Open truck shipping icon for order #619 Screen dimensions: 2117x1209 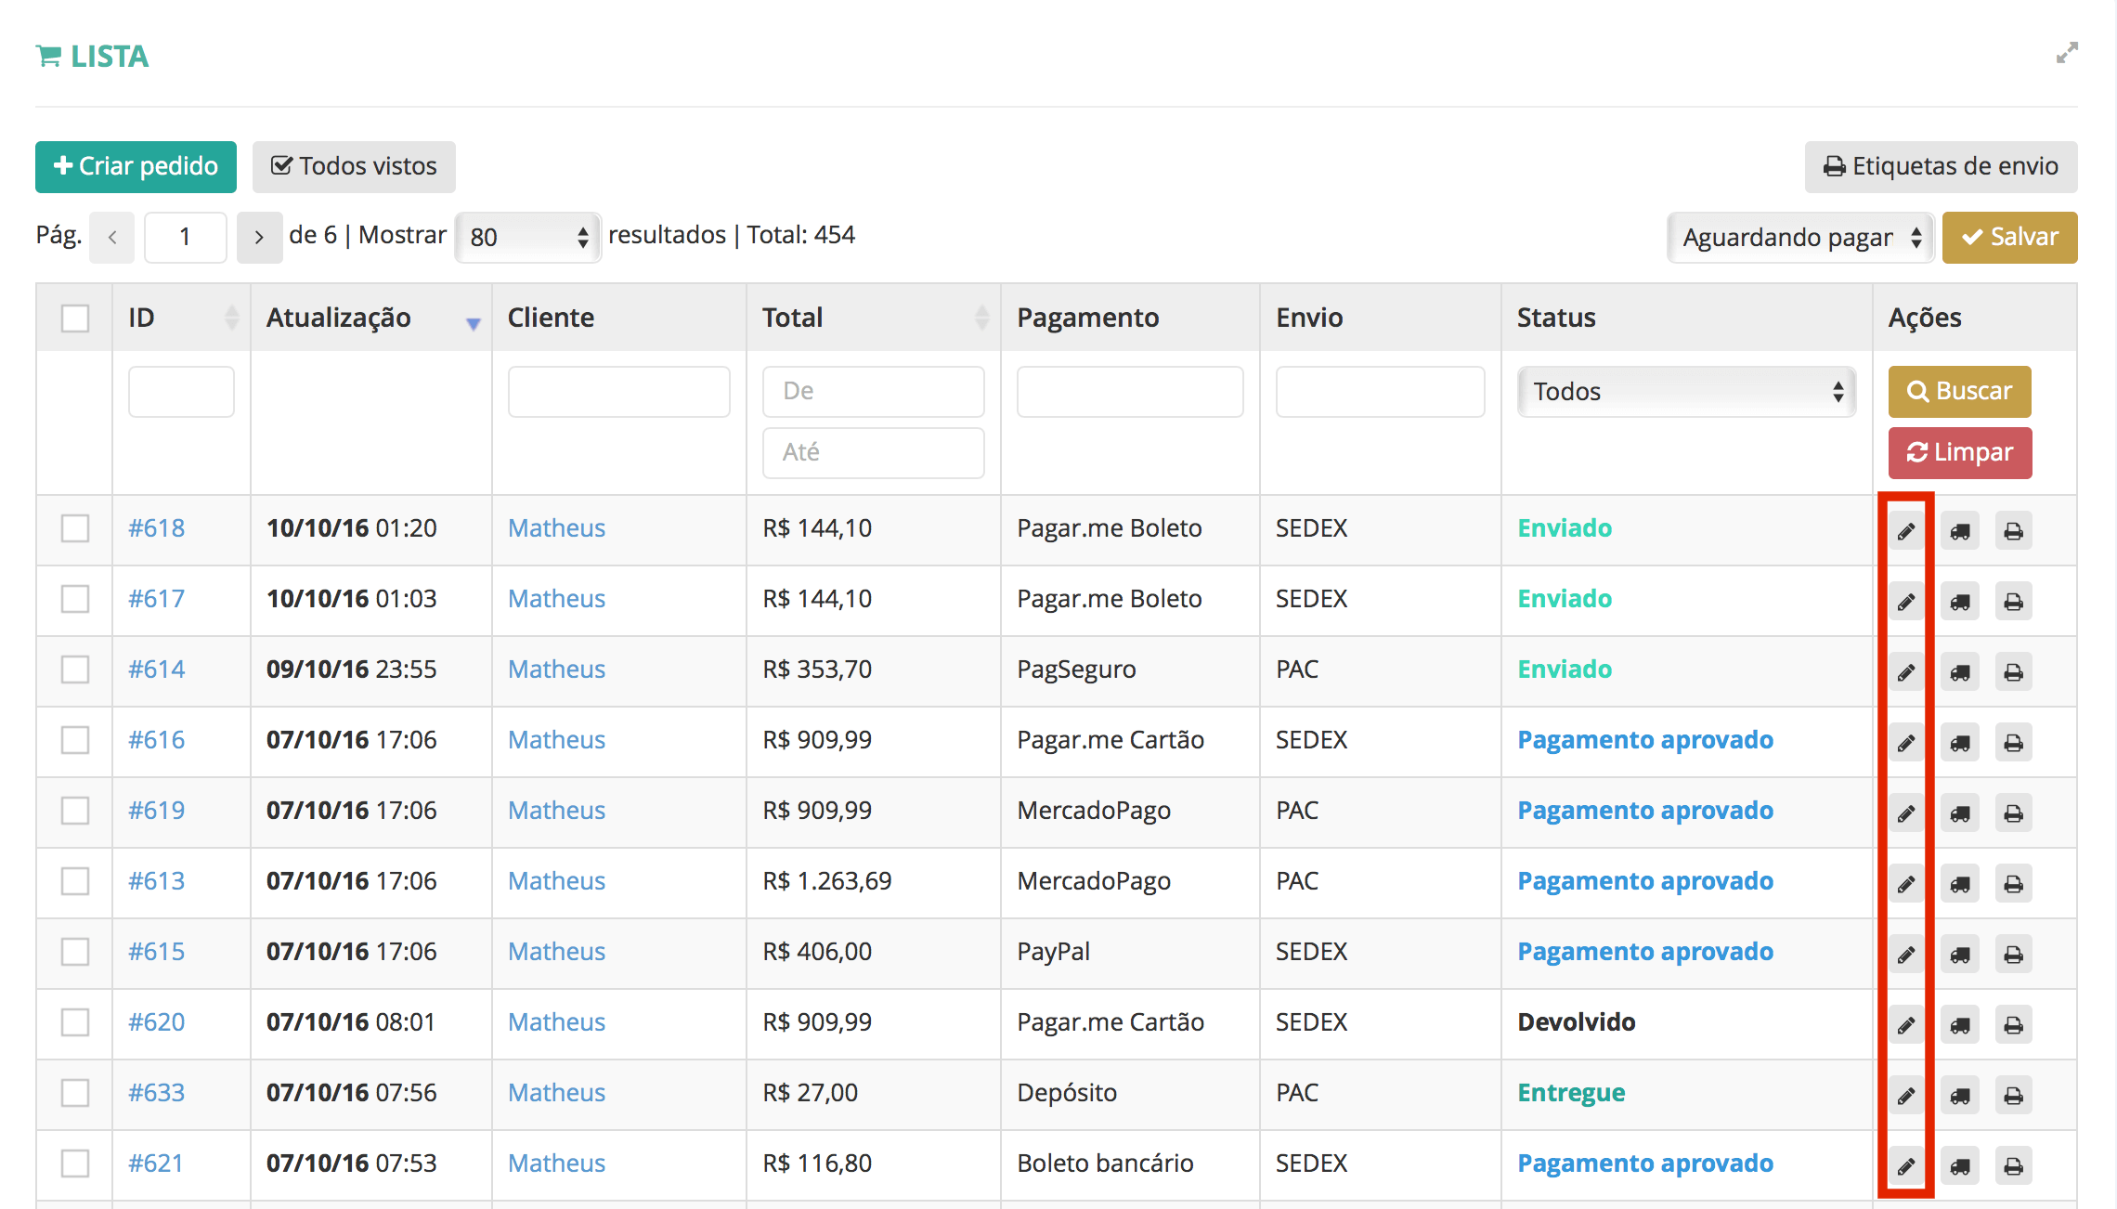point(1960,813)
